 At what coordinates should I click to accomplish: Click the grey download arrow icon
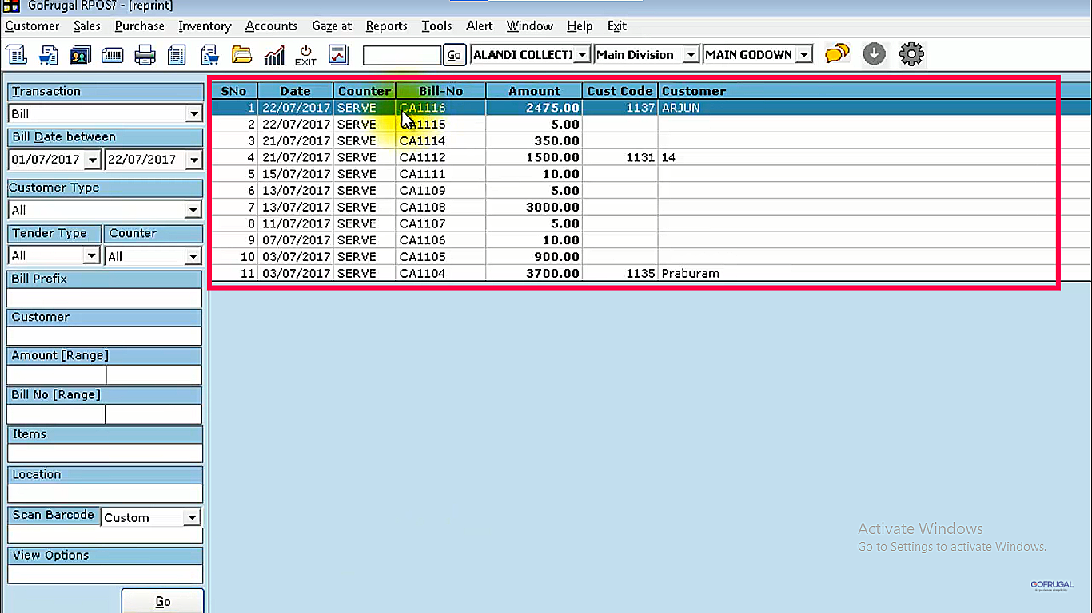click(875, 53)
